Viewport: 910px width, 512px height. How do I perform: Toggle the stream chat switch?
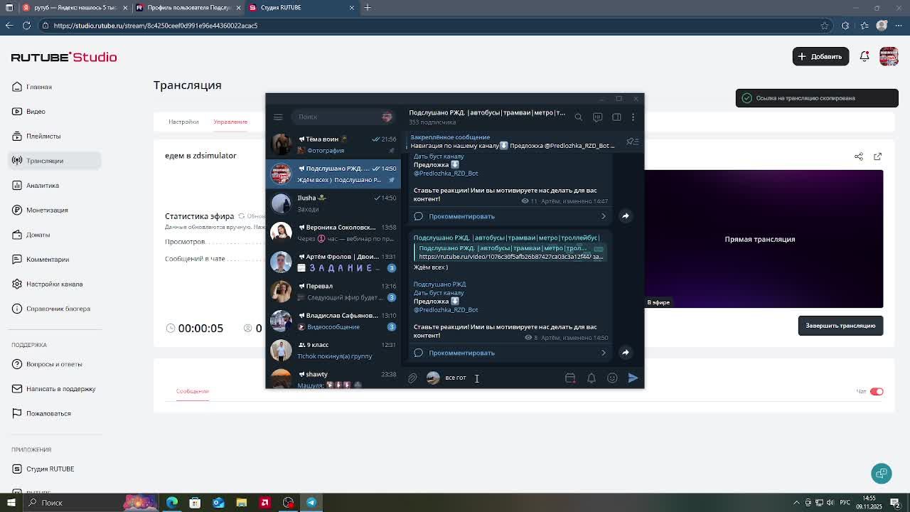tap(877, 391)
